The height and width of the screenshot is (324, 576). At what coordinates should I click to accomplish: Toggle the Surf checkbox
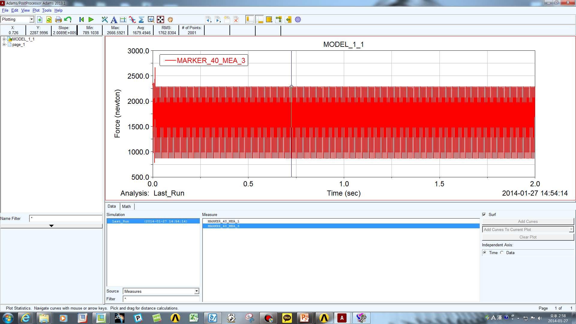tap(484, 214)
